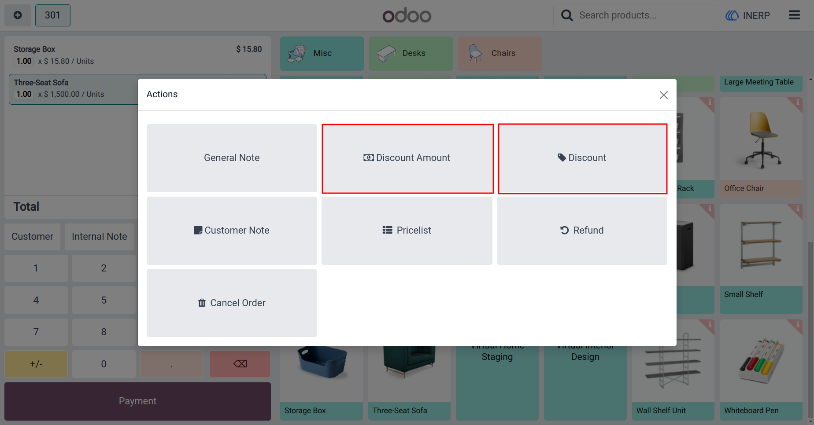Close the Actions dialog

coord(663,95)
